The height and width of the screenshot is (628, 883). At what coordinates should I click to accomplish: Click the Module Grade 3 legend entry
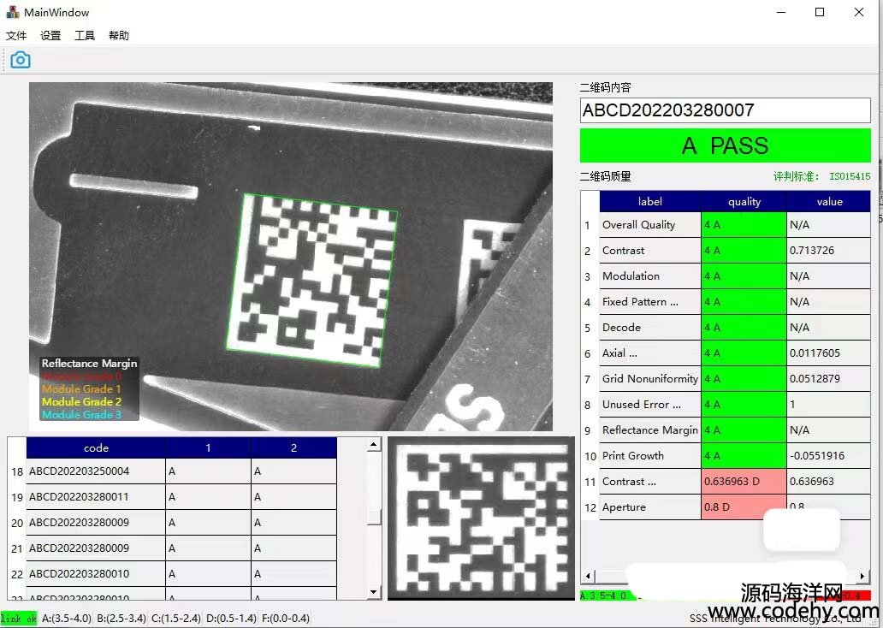(81, 415)
